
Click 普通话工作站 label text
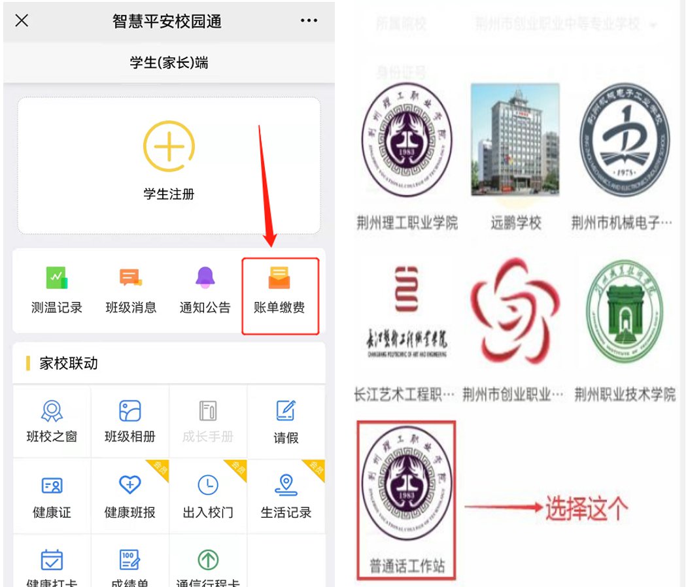[x=407, y=566]
